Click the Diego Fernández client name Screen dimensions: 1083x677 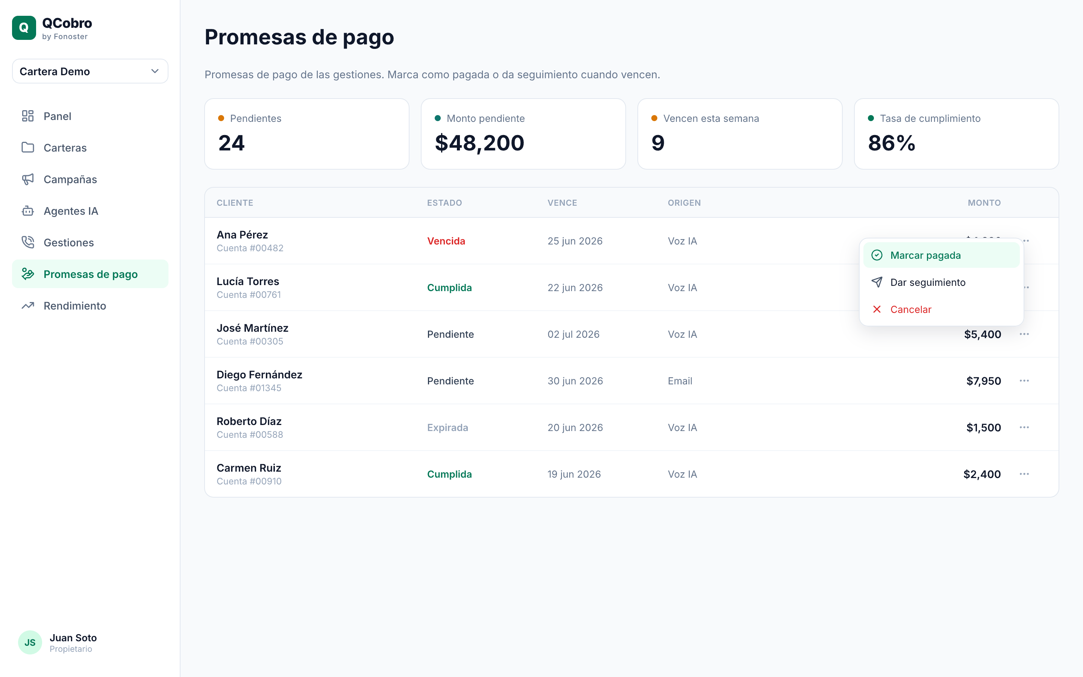tap(259, 374)
